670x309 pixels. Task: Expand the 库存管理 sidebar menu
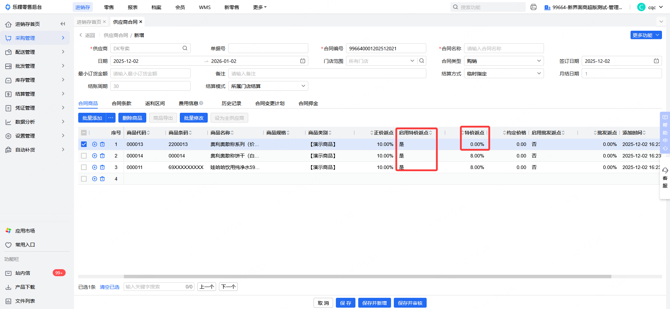(x=35, y=80)
